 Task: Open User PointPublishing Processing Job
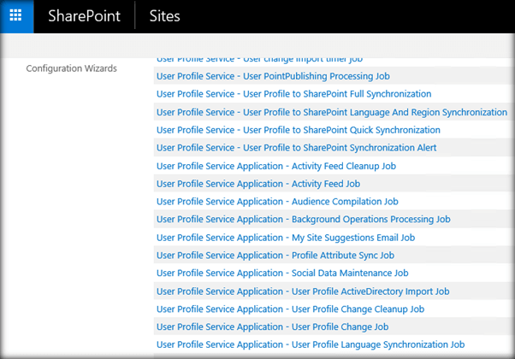coord(272,76)
